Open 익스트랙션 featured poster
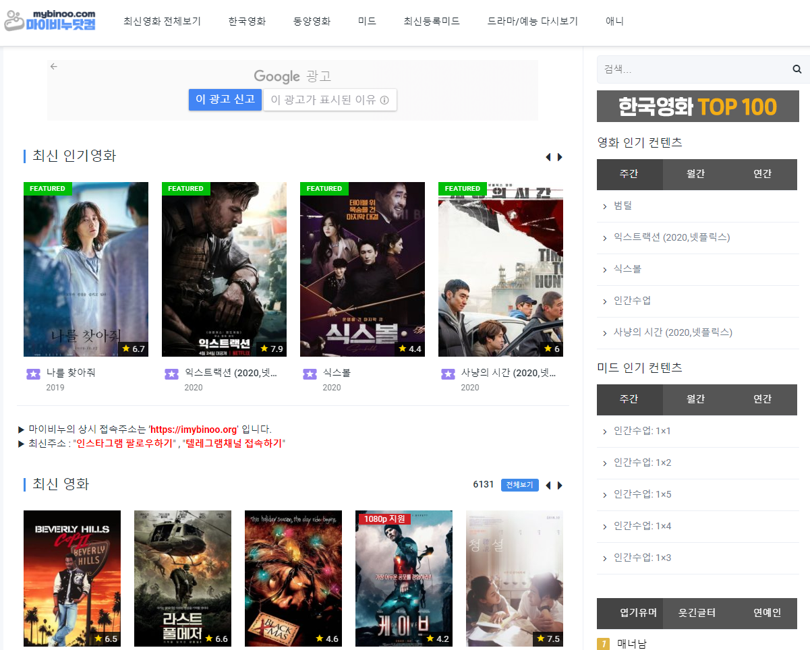810x650 pixels. coord(224,269)
